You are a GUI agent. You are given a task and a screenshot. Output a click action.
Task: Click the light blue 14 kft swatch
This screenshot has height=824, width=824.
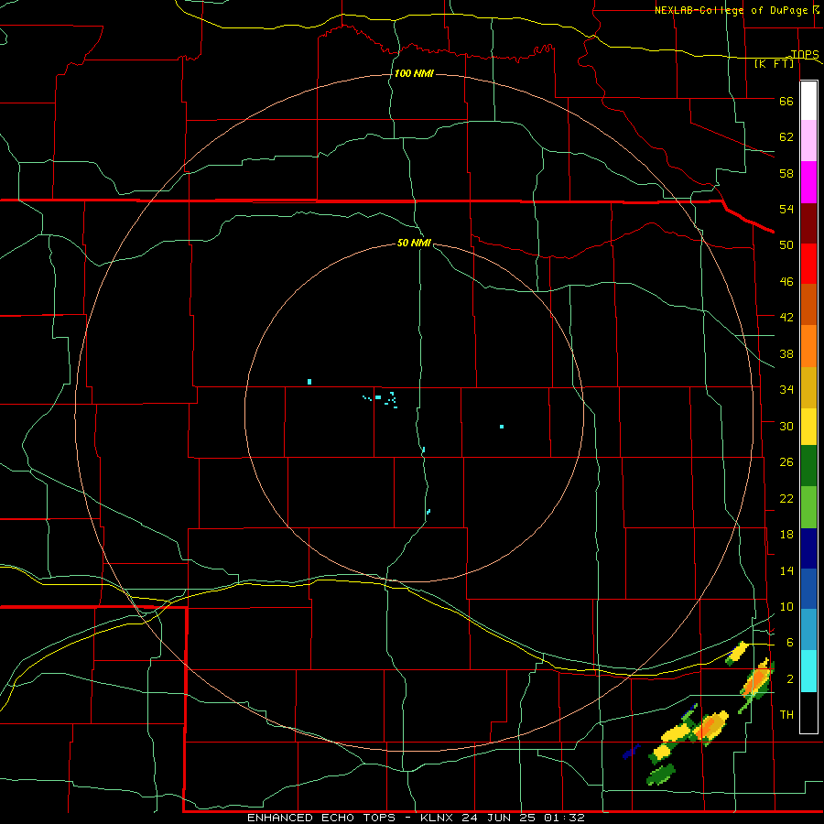click(x=808, y=630)
